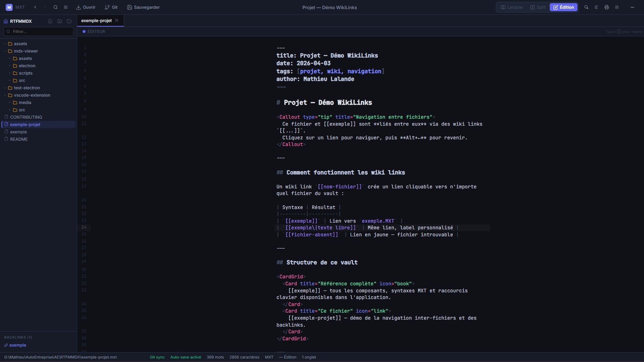The width and height of the screenshot is (644, 362).
Task: Click the Git sync status indicator
Action: [x=157, y=357]
